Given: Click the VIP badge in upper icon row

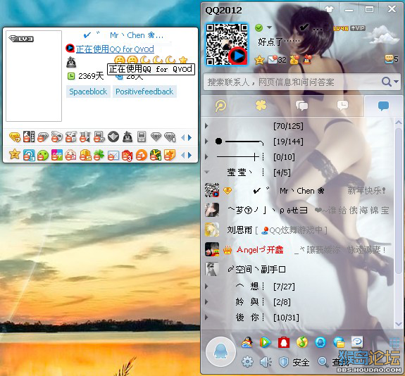Looking at the screenshot, I should tap(29, 137).
